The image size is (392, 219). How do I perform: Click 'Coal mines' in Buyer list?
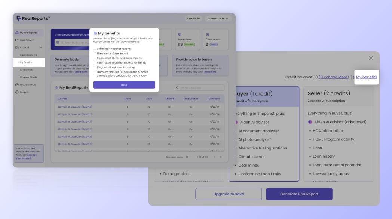point(248,165)
